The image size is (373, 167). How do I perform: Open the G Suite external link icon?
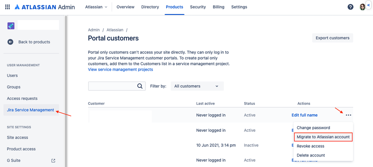pos(53,161)
